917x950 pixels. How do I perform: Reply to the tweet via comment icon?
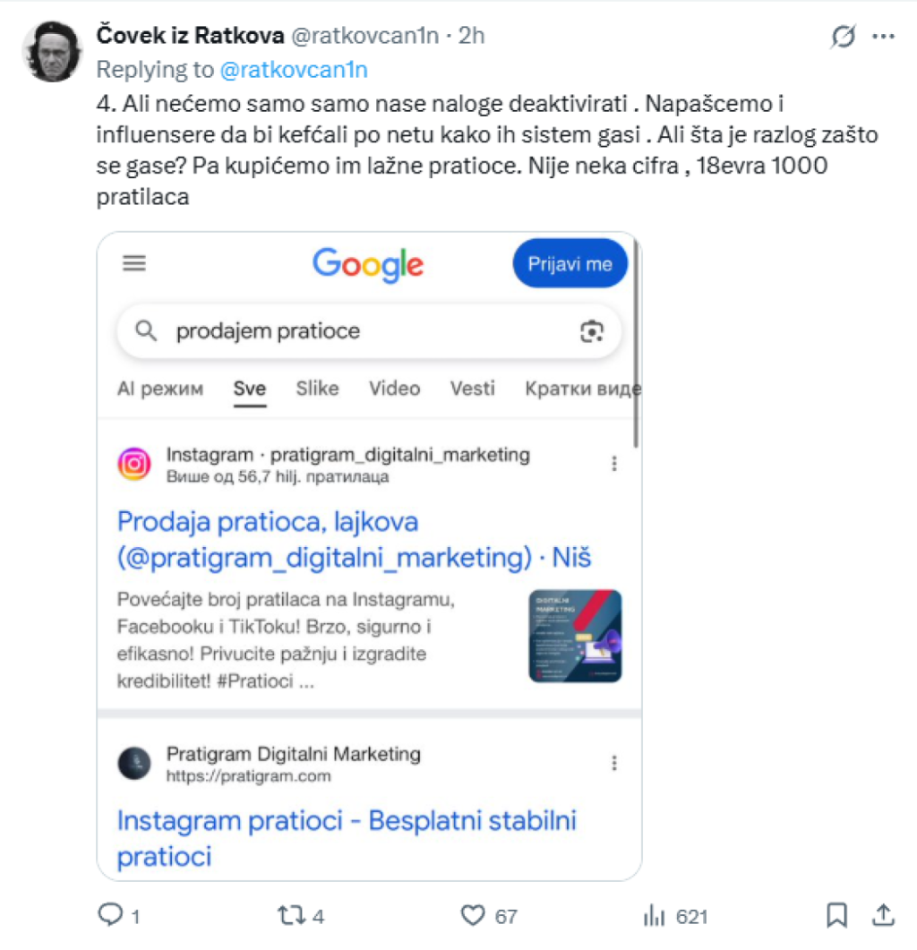[x=109, y=915]
